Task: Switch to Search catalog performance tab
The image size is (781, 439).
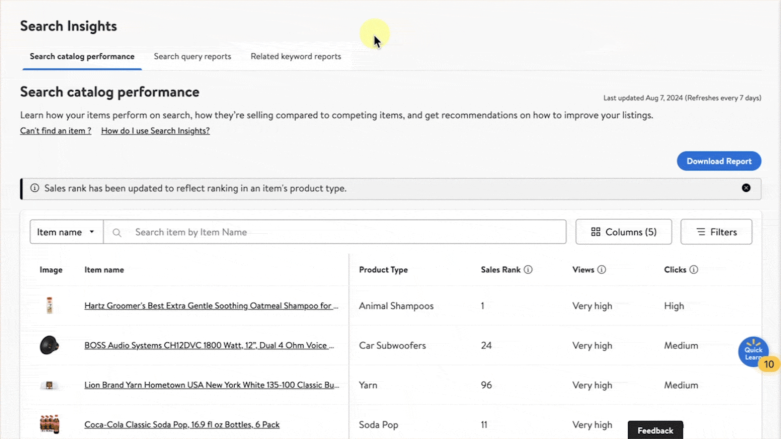Action: tap(82, 57)
